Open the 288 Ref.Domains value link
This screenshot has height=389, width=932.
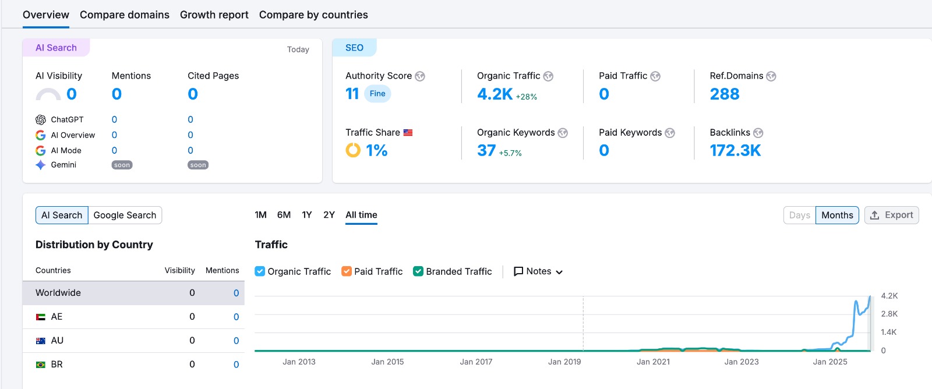[x=725, y=94]
